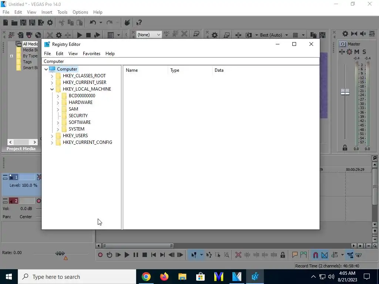Screen dimensions: 379x284
Task: Expand HKEY_CURRENT_USER key
Action: point(52,82)
